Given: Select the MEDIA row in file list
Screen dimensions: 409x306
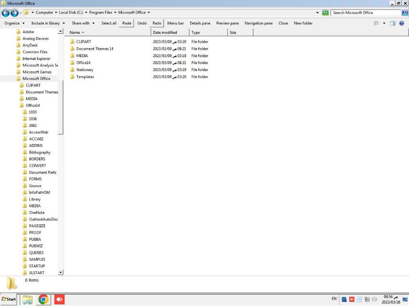Looking at the screenshot, I should point(139,55).
